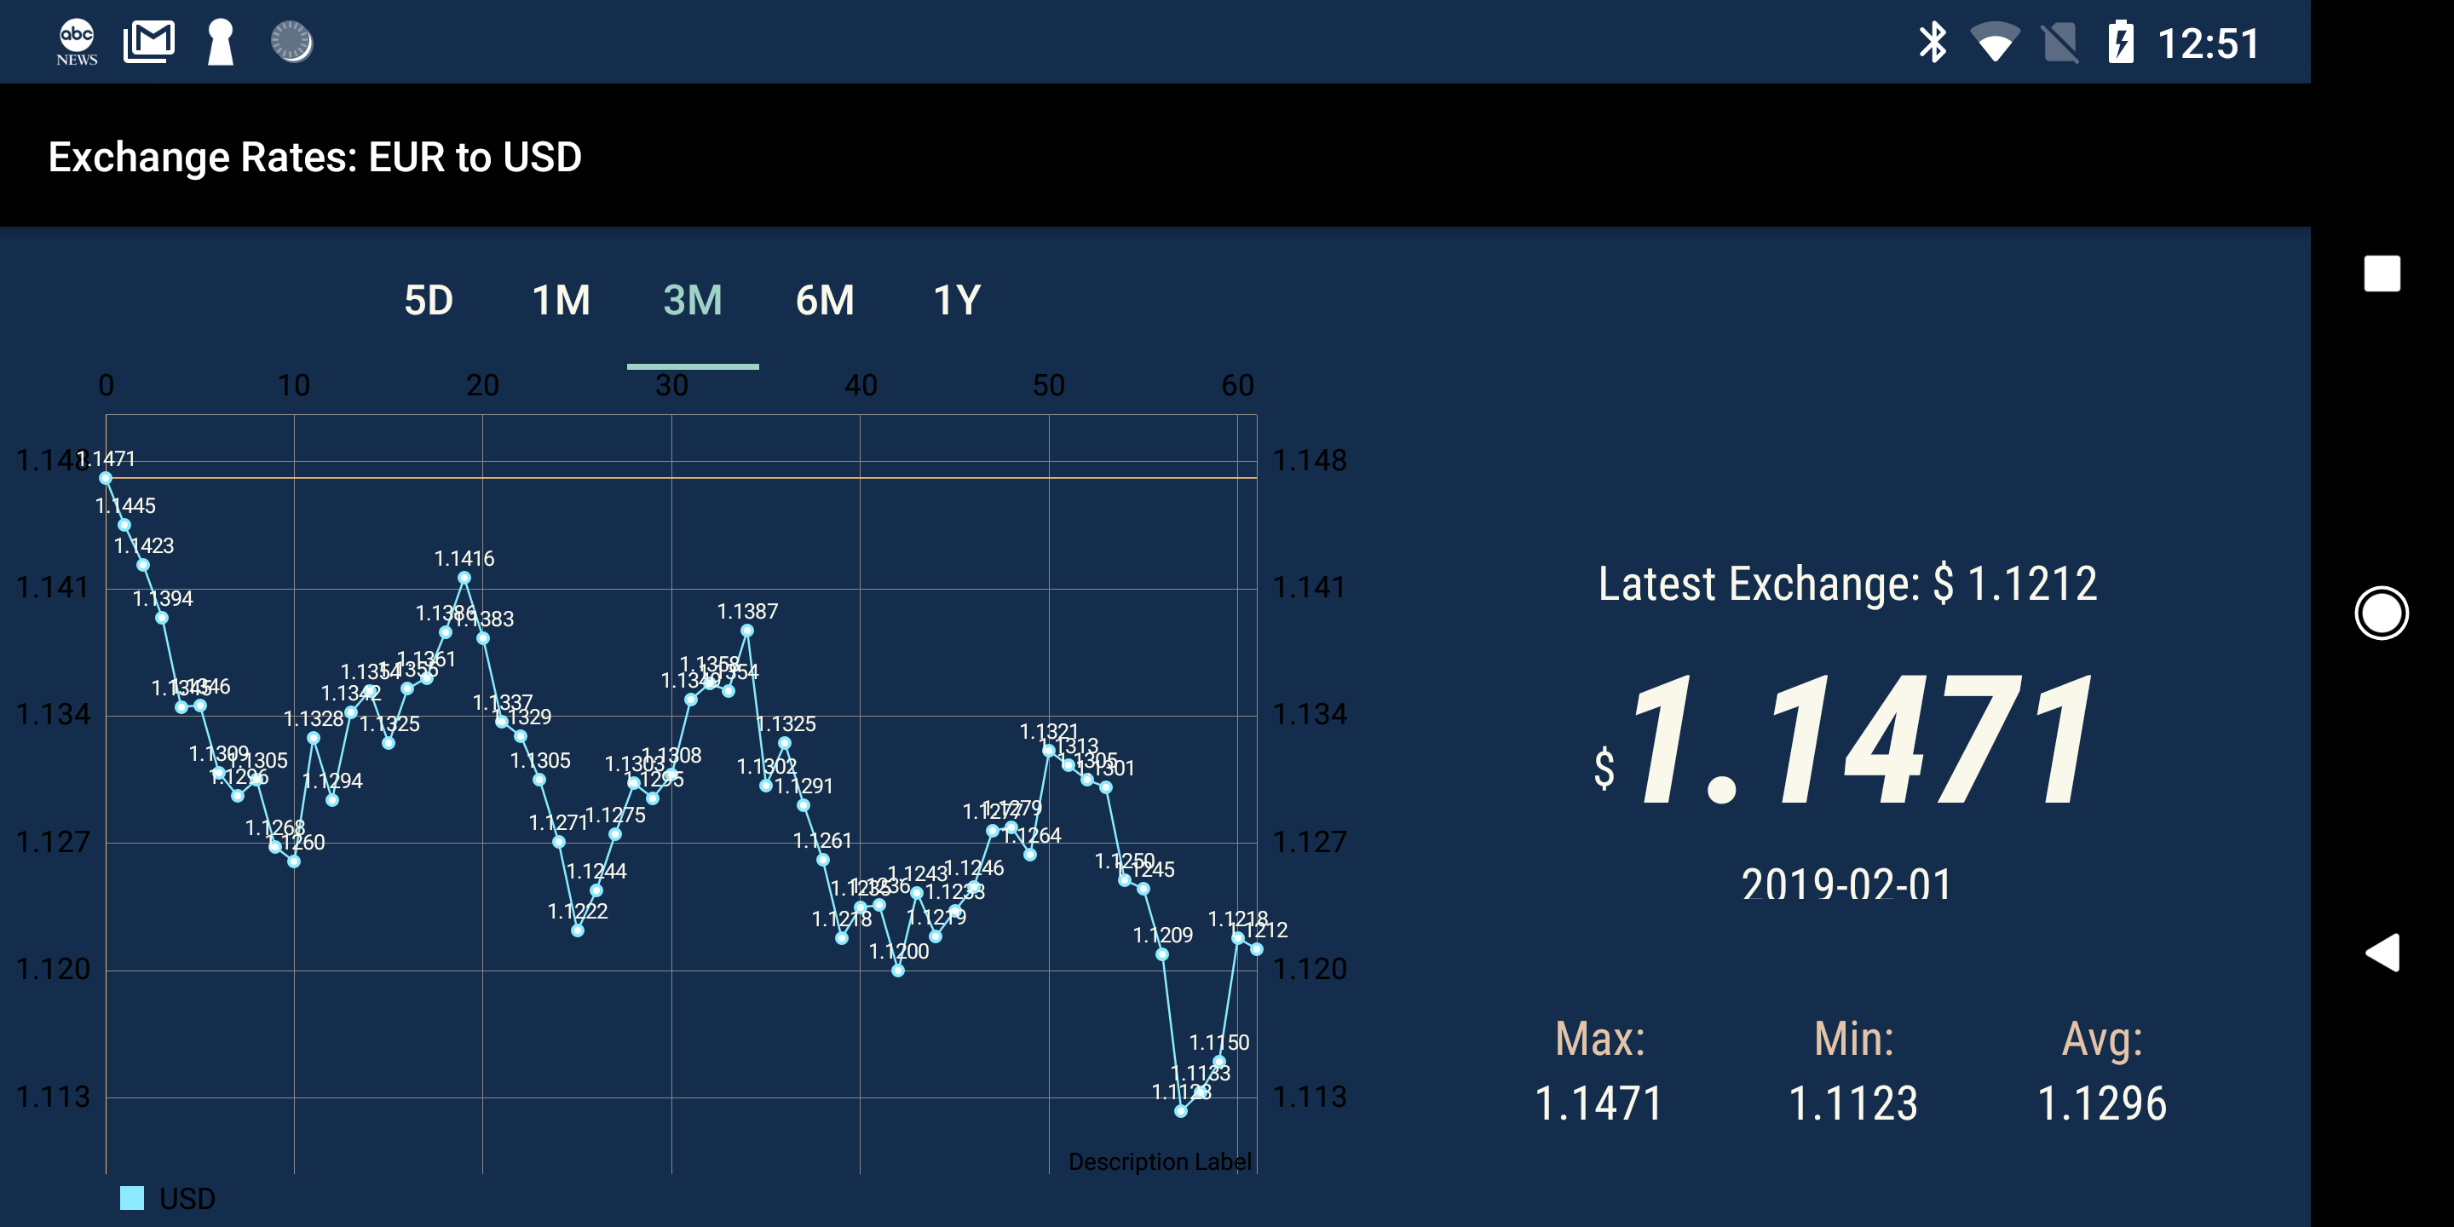This screenshot has height=1227, width=2454.
Task: Tap the circular loading status icon
Action: 291,42
